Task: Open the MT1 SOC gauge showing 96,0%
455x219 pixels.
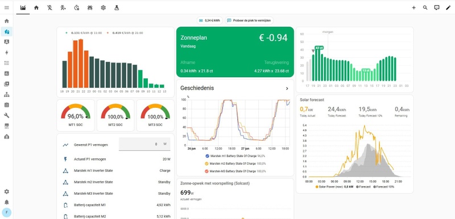Action: [76, 115]
